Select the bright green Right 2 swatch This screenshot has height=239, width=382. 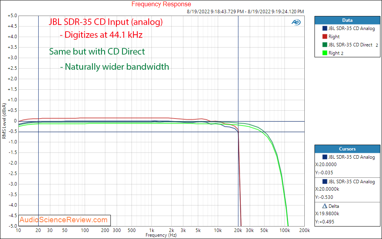pos(325,53)
